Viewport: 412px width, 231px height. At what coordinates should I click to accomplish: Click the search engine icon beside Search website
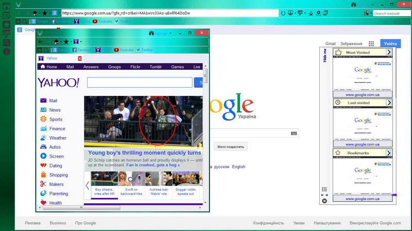coord(366,13)
